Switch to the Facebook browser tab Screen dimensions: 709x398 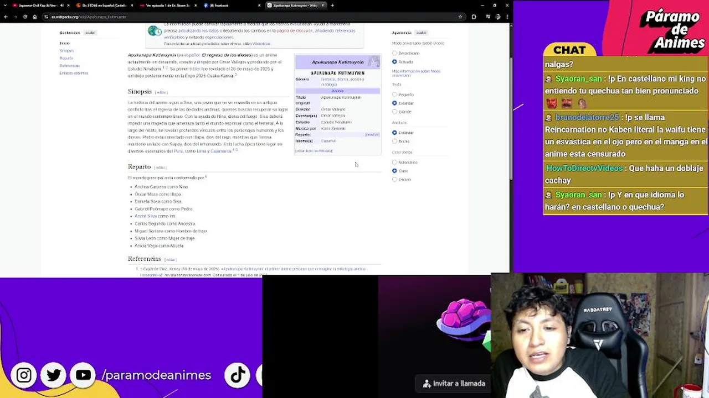[x=232, y=6]
